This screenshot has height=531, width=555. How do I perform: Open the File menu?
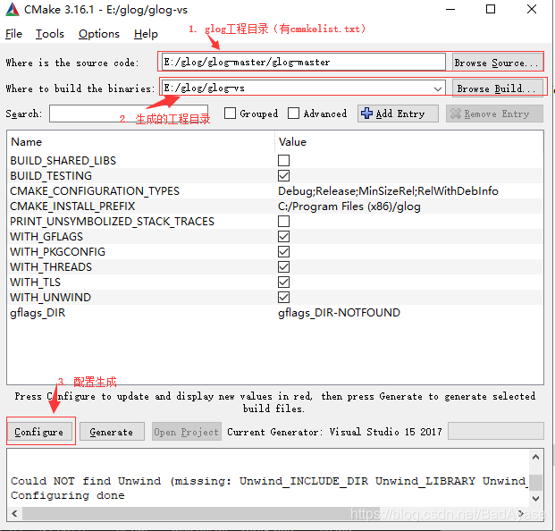point(13,34)
